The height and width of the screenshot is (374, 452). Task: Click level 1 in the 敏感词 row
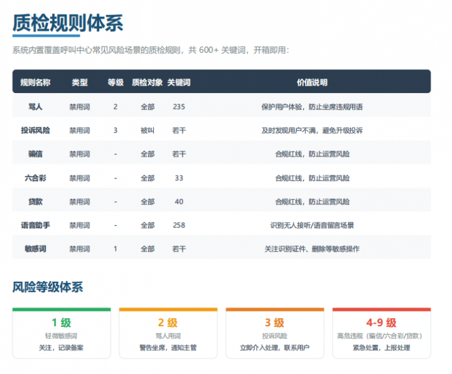tap(116, 249)
